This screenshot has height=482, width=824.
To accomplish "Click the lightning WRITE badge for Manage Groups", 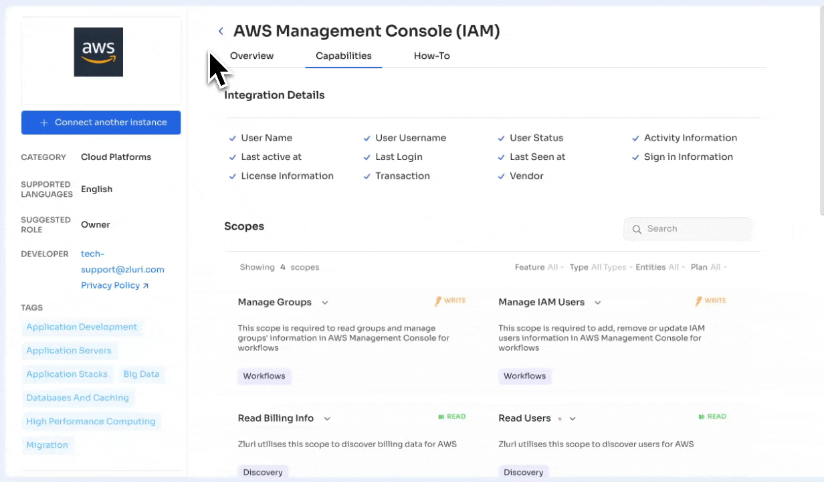I will click(450, 301).
